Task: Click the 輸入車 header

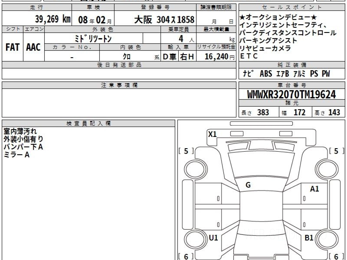Action: pyautogui.click(x=178, y=47)
